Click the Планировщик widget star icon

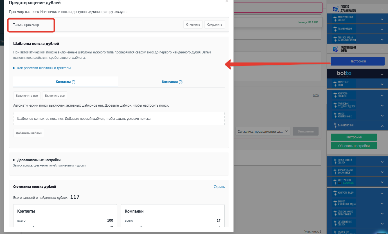(335, 29)
